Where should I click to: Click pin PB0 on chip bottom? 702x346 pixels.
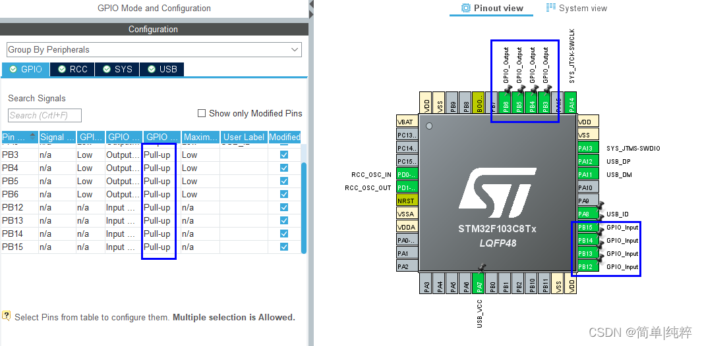click(x=492, y=284)
